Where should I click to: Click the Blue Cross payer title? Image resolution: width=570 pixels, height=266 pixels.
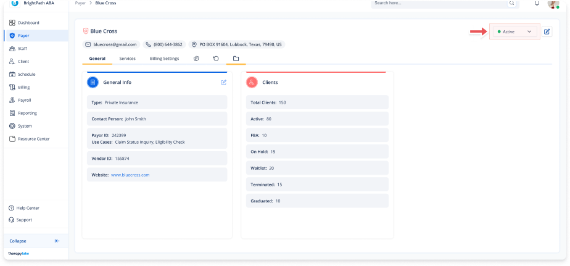(x=104, y=31)
